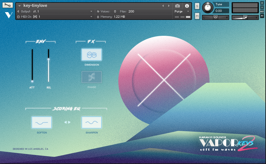Screen dimensions: 266x164
Task: Click the Max voices value 200
Action: [x=131, y=11]
